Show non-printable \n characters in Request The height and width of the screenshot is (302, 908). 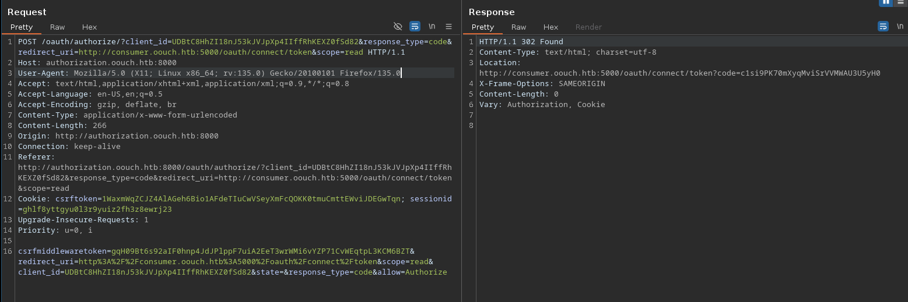(432, 27)
